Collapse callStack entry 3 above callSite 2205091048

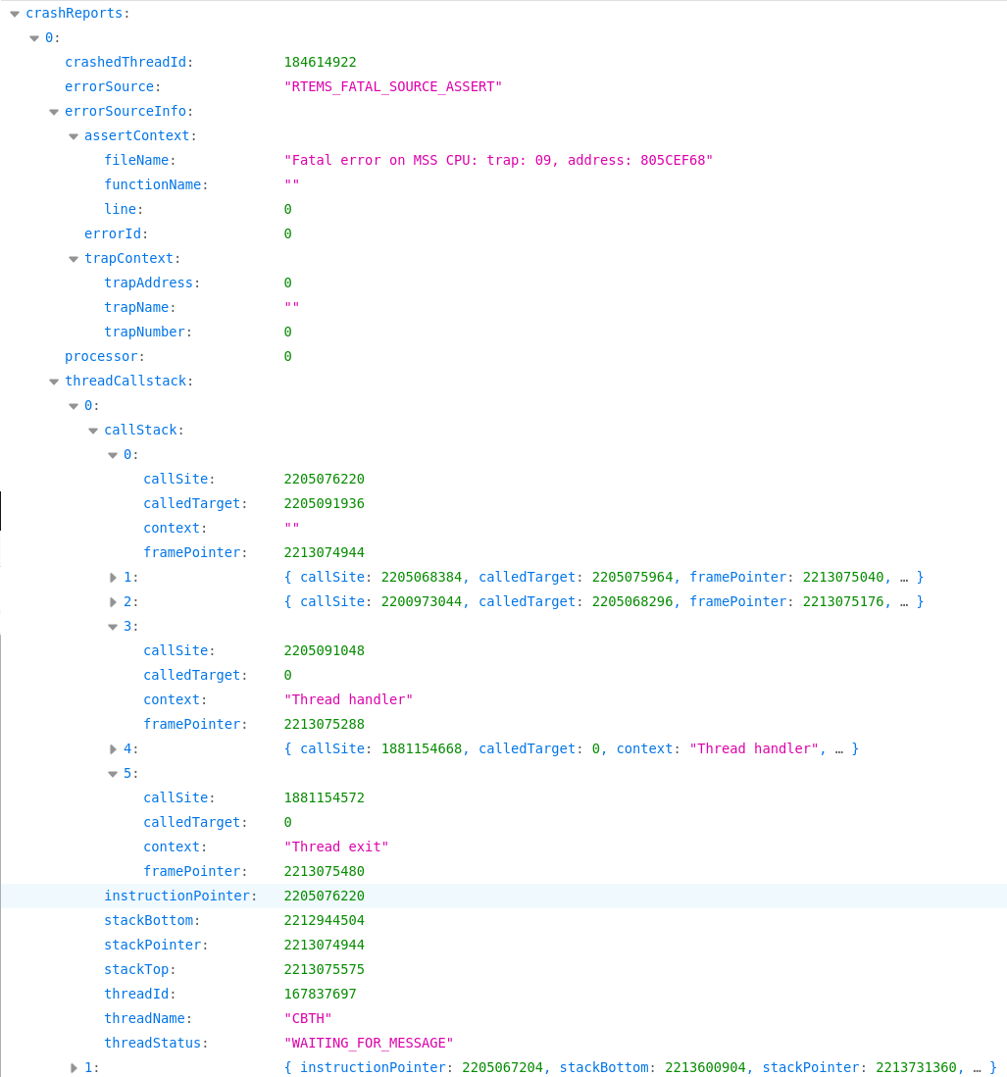(113, 627)
